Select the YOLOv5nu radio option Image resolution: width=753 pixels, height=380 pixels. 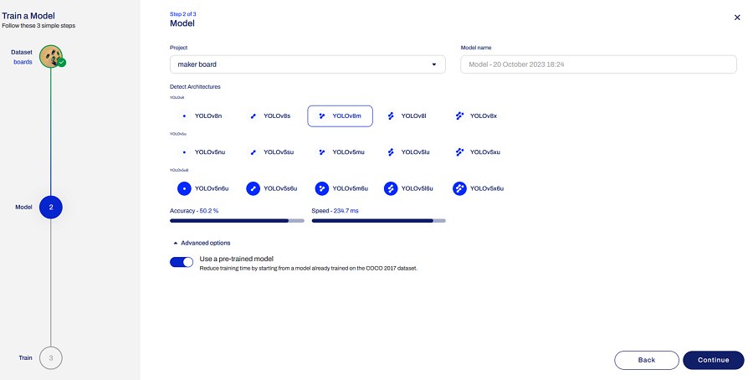click(x=202, y=152)
